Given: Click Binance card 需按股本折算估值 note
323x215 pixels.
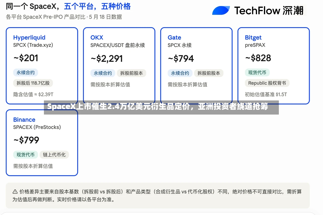Looking at the screenshot, I should (33, 166).
